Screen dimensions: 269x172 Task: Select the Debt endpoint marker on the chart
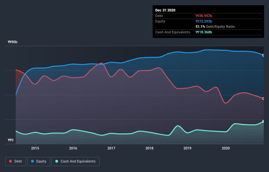pos(263,98)
